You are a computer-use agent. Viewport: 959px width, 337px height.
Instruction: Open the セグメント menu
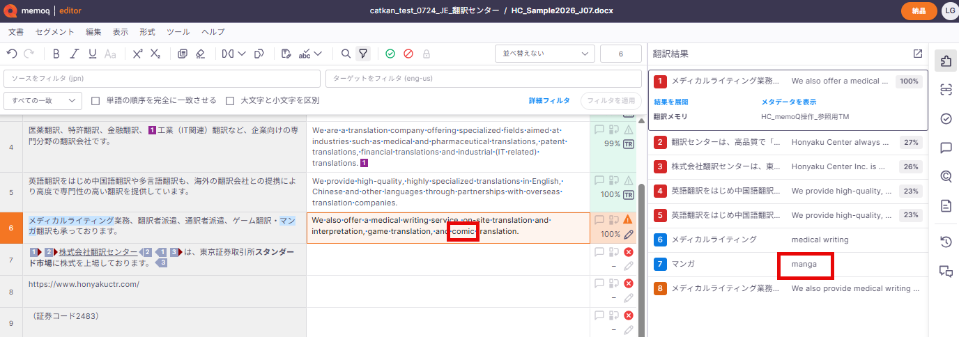[54, 32]
